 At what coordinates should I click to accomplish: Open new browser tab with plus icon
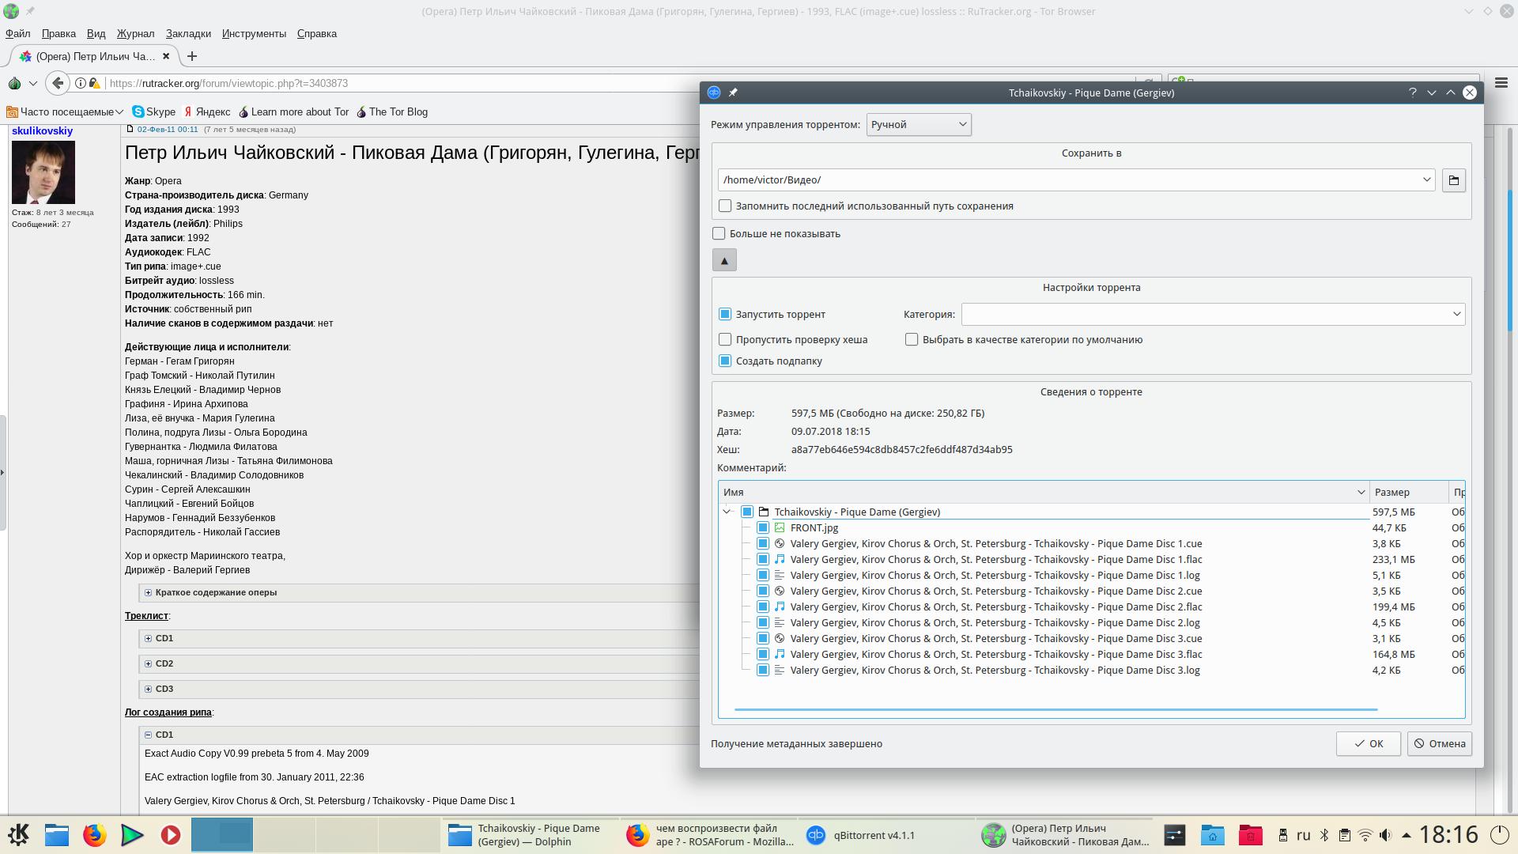coord(191,56)
